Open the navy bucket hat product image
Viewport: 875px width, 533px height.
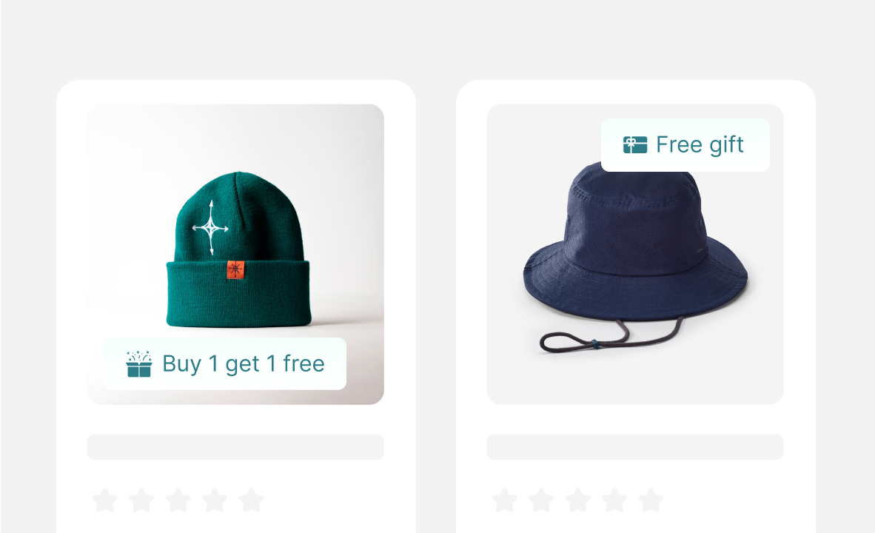coord(635,254)
